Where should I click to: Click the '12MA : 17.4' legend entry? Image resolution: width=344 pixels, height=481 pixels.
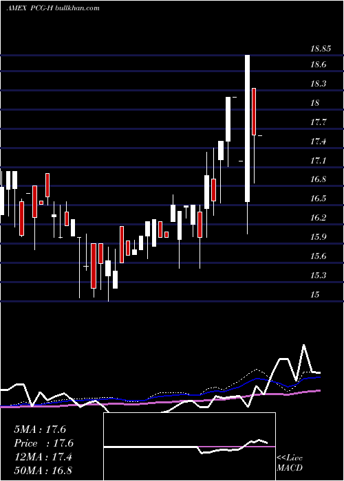43,457
